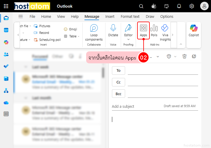Pop out message into new window
The image size is (211, 148).
(x=194, y=56)
